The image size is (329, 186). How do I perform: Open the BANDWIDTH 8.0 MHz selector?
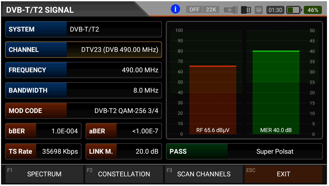pos(84,90)
